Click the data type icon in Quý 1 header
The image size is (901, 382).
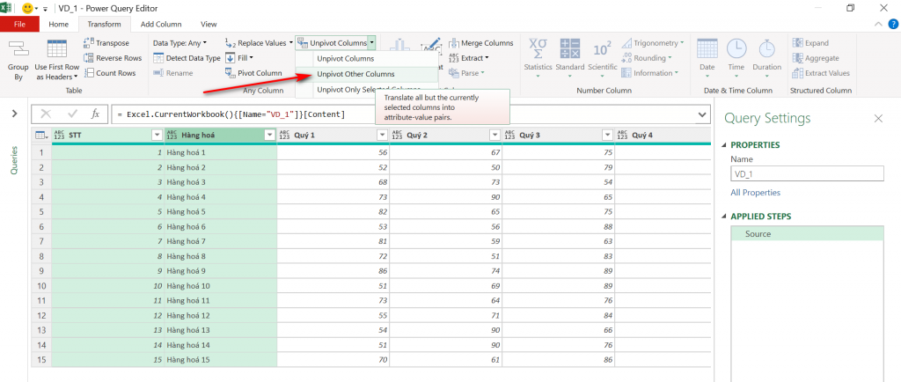284,135
